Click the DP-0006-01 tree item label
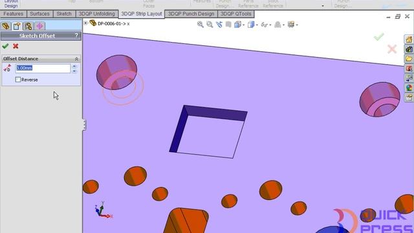 click(x=114, y=23)
